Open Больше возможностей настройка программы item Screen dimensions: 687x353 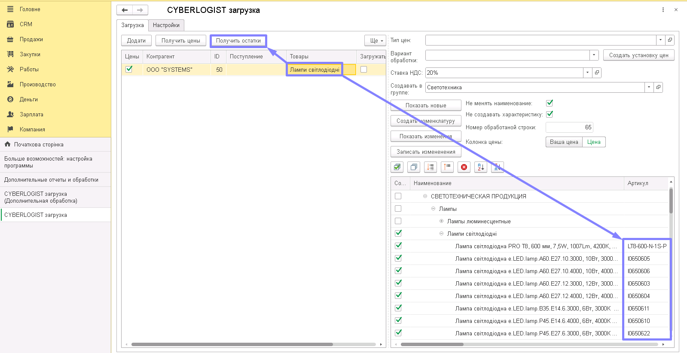click(55, 162)
